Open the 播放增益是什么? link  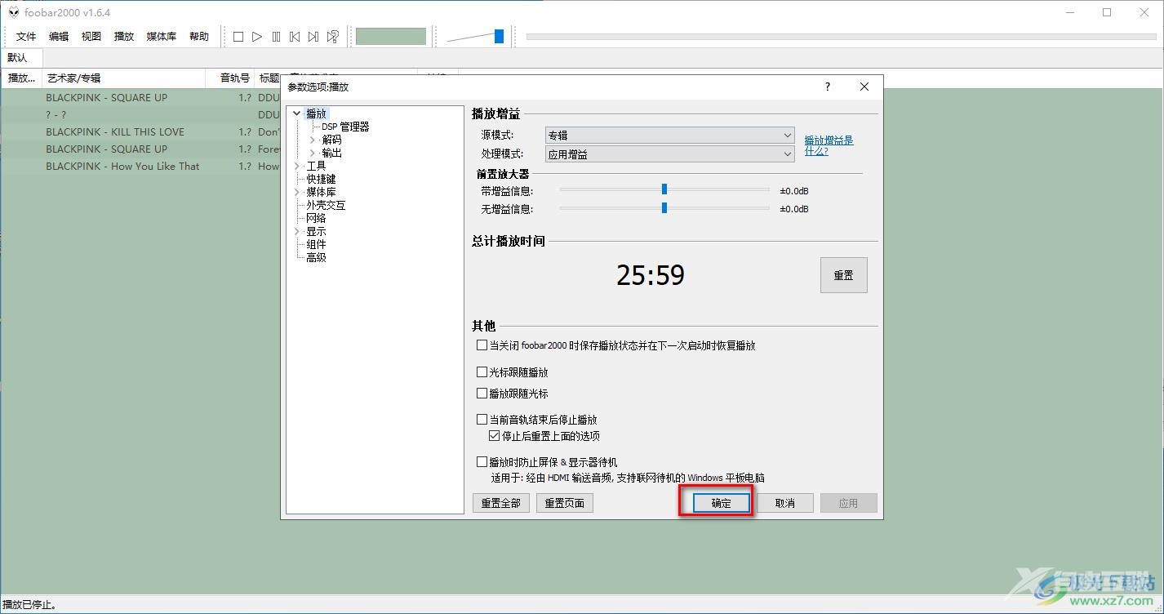[x=829, y=145]
